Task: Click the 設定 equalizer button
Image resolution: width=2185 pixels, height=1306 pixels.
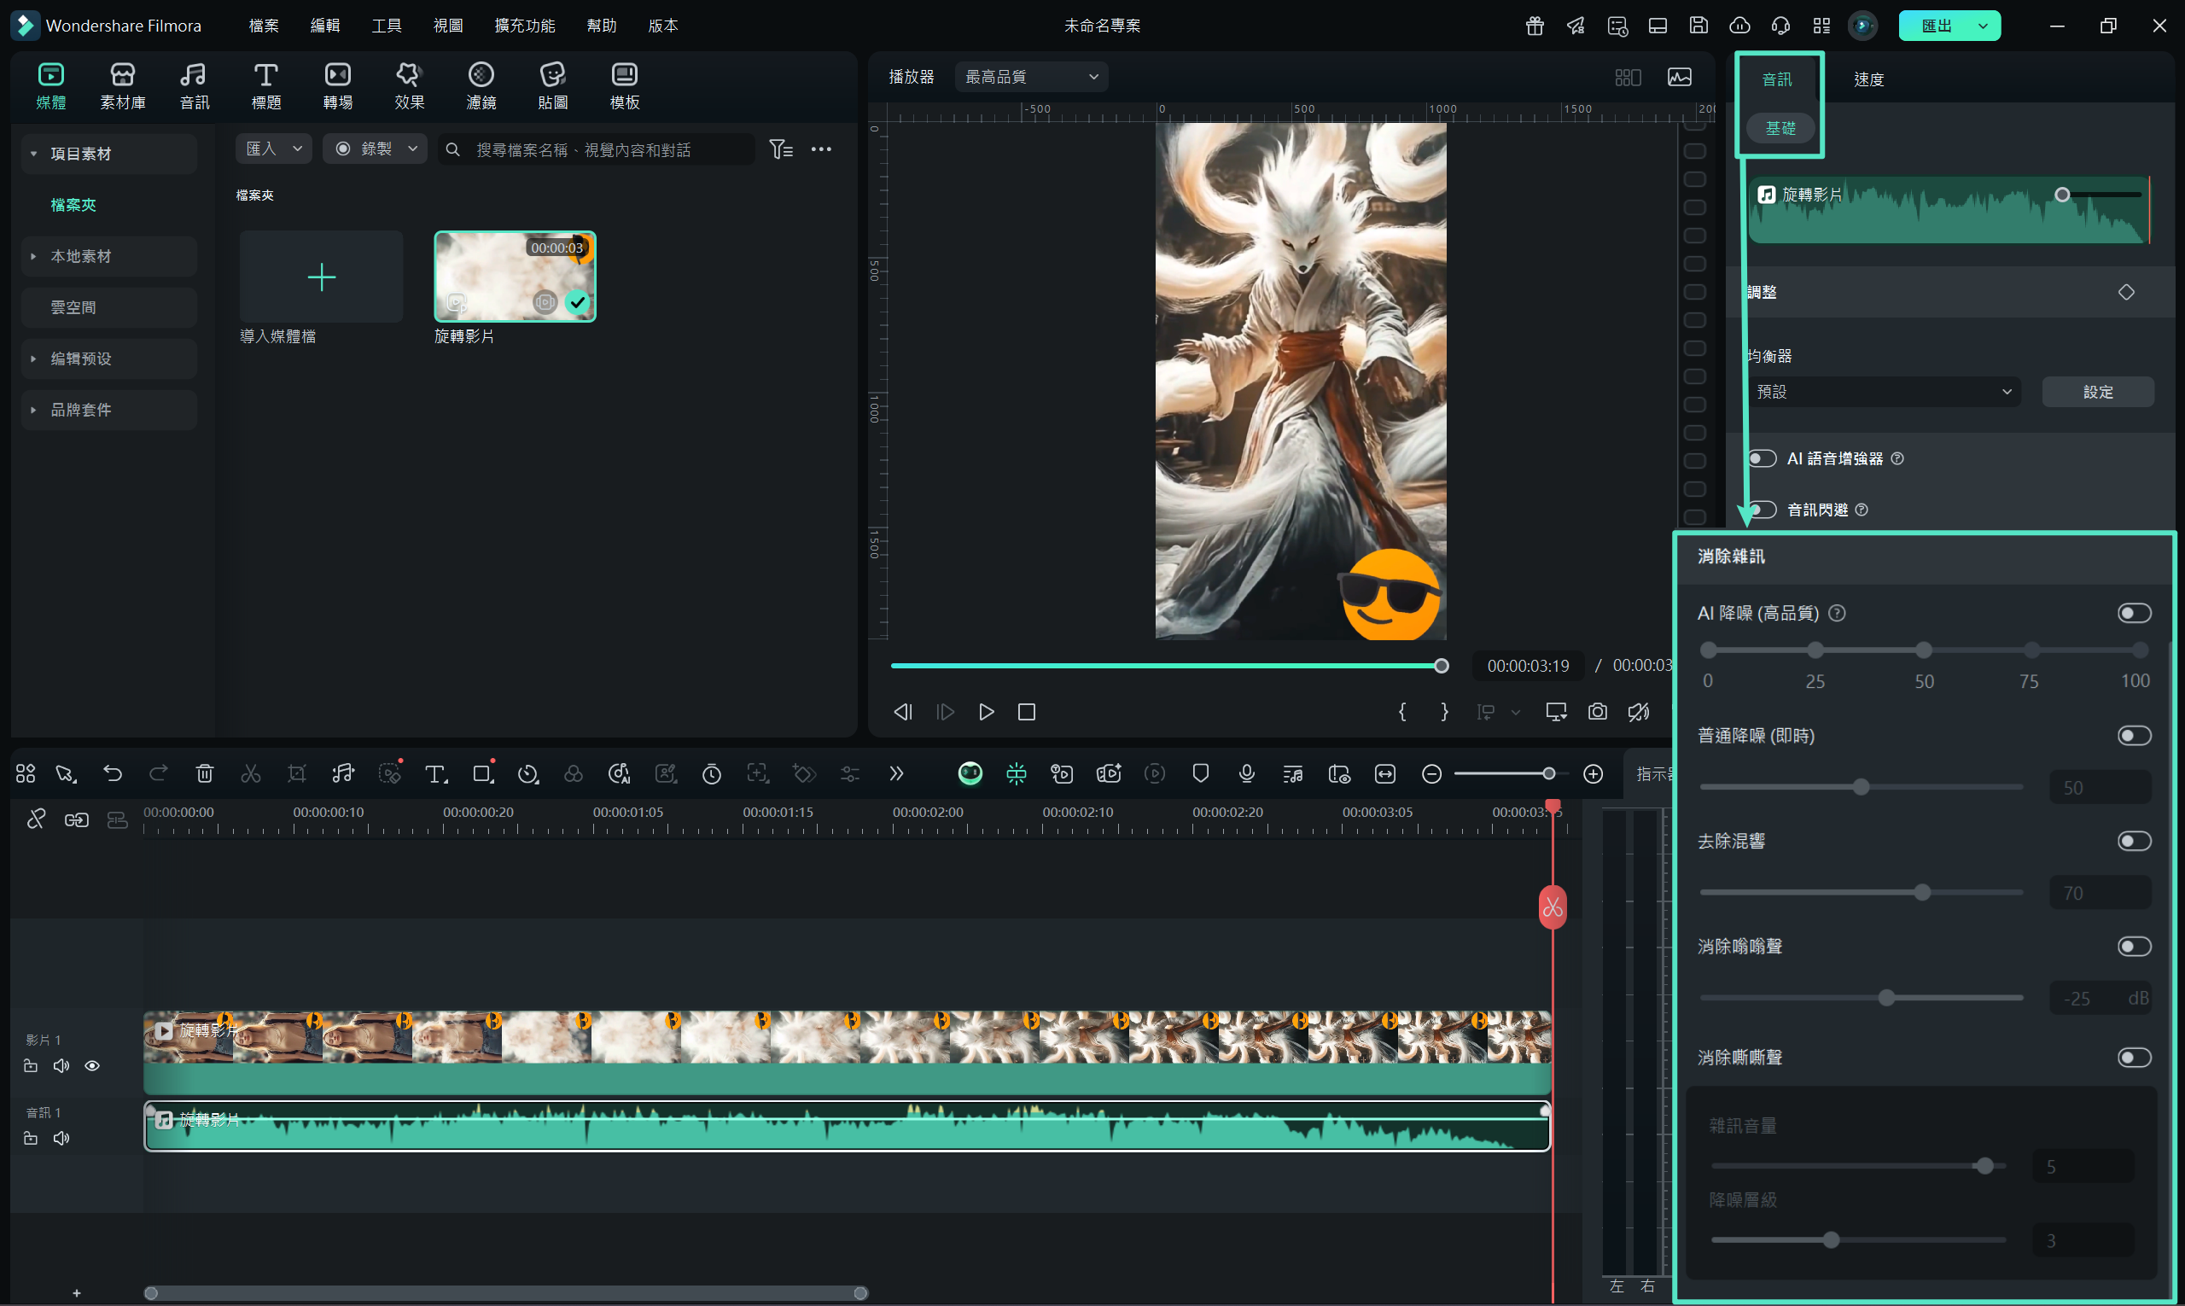Action: coord(2097,392)
